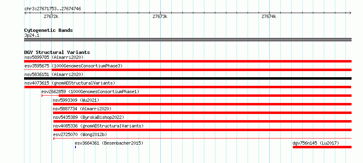Image resolution: width=363 pixels, height=163 pixels.
Task: Select the red bar beneath nsv5993309
Action: (202, 104)
